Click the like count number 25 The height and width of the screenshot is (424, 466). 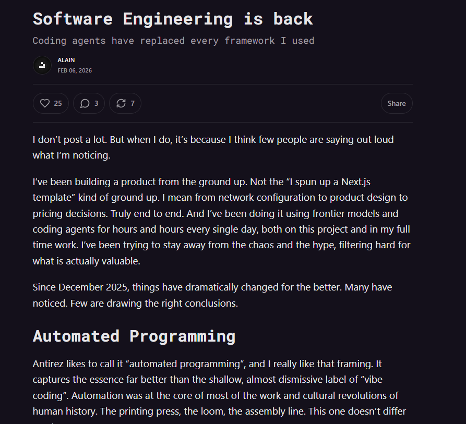[x=58, y=103]
